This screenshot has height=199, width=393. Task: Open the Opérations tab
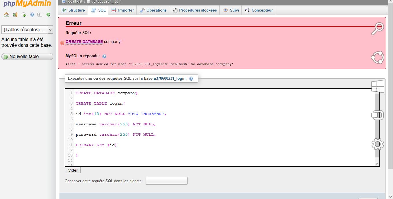click(x=153, y=10)
